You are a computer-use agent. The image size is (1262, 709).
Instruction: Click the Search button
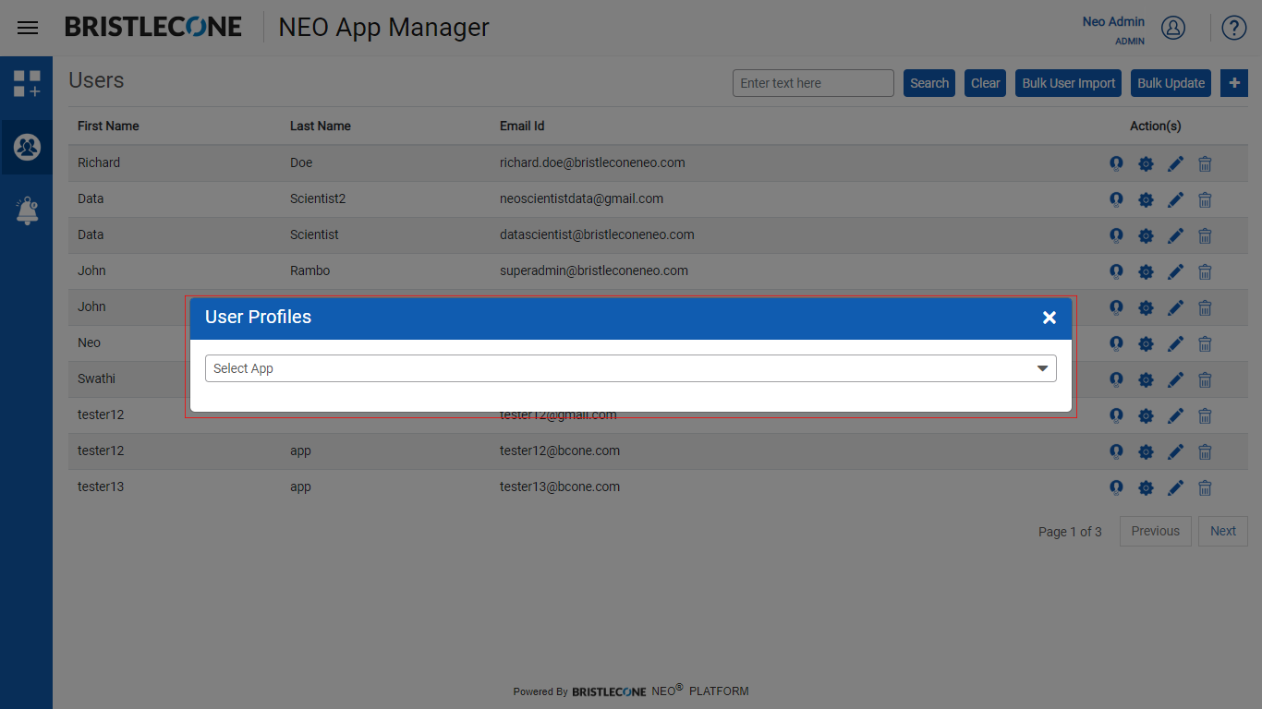tap(929, 83)
